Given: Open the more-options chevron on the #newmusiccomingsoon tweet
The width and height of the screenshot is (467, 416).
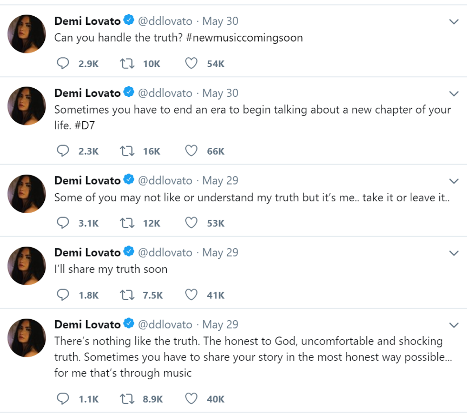Looking at the screenshot, I should point(454,21).
